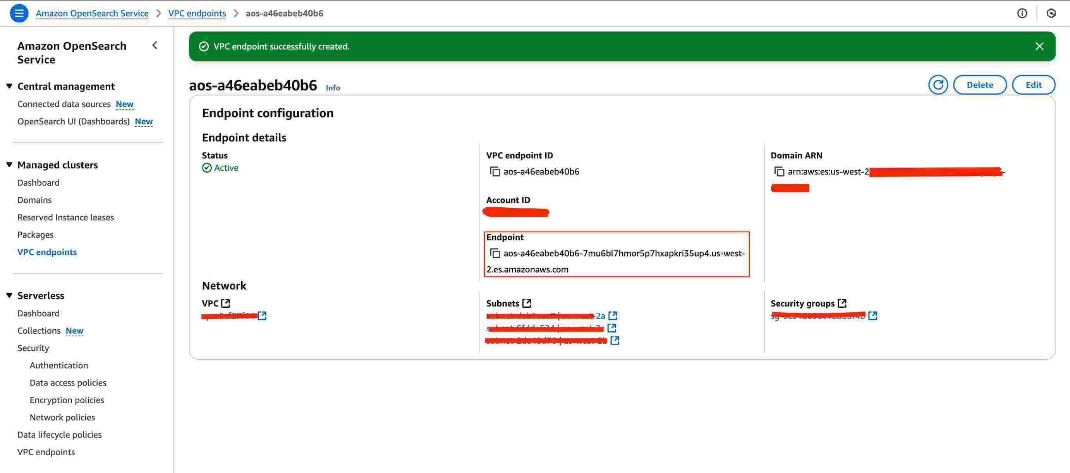Click the Endpoint configuration heading
Screen dimensions: 1070x473
[x=268, y=113]
